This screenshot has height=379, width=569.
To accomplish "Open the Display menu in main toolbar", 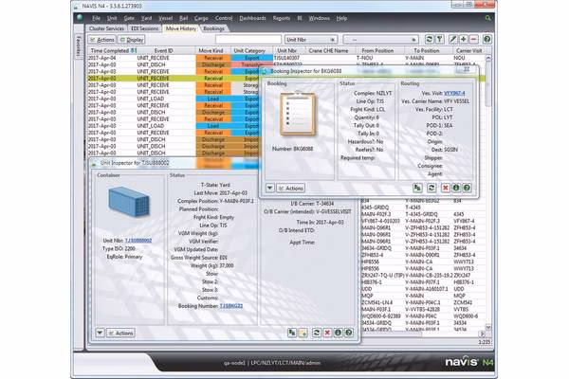I will (x=132, y=40).
